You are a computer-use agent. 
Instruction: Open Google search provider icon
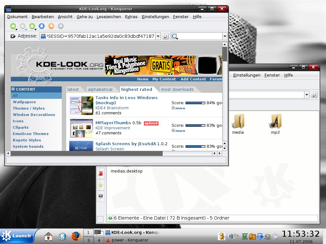[174, 36]
